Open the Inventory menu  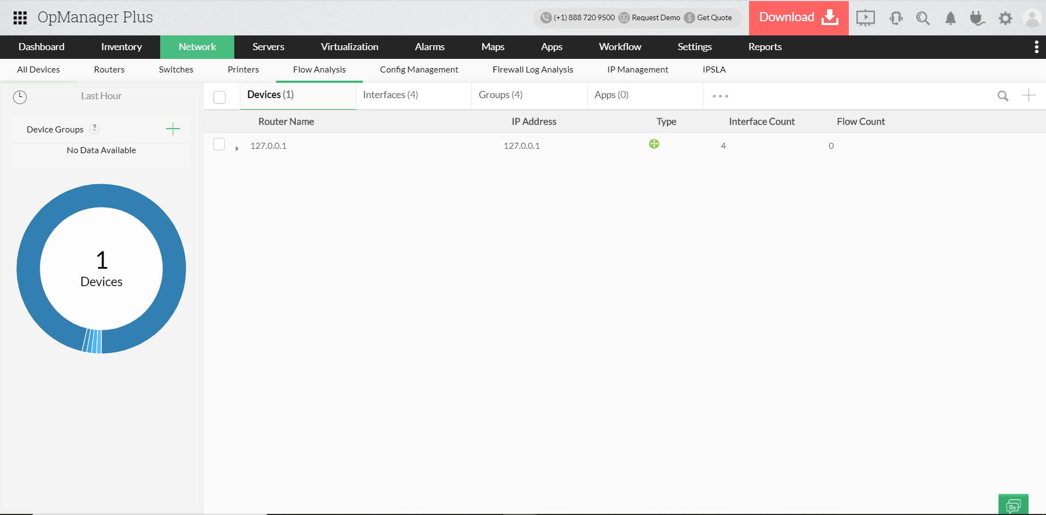121,47
